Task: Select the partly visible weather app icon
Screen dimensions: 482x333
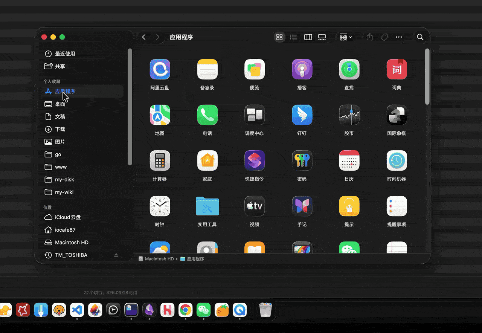Action: 160,247
